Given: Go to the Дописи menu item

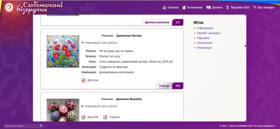Looking at the screenshot, I should (x=217, y=7).
